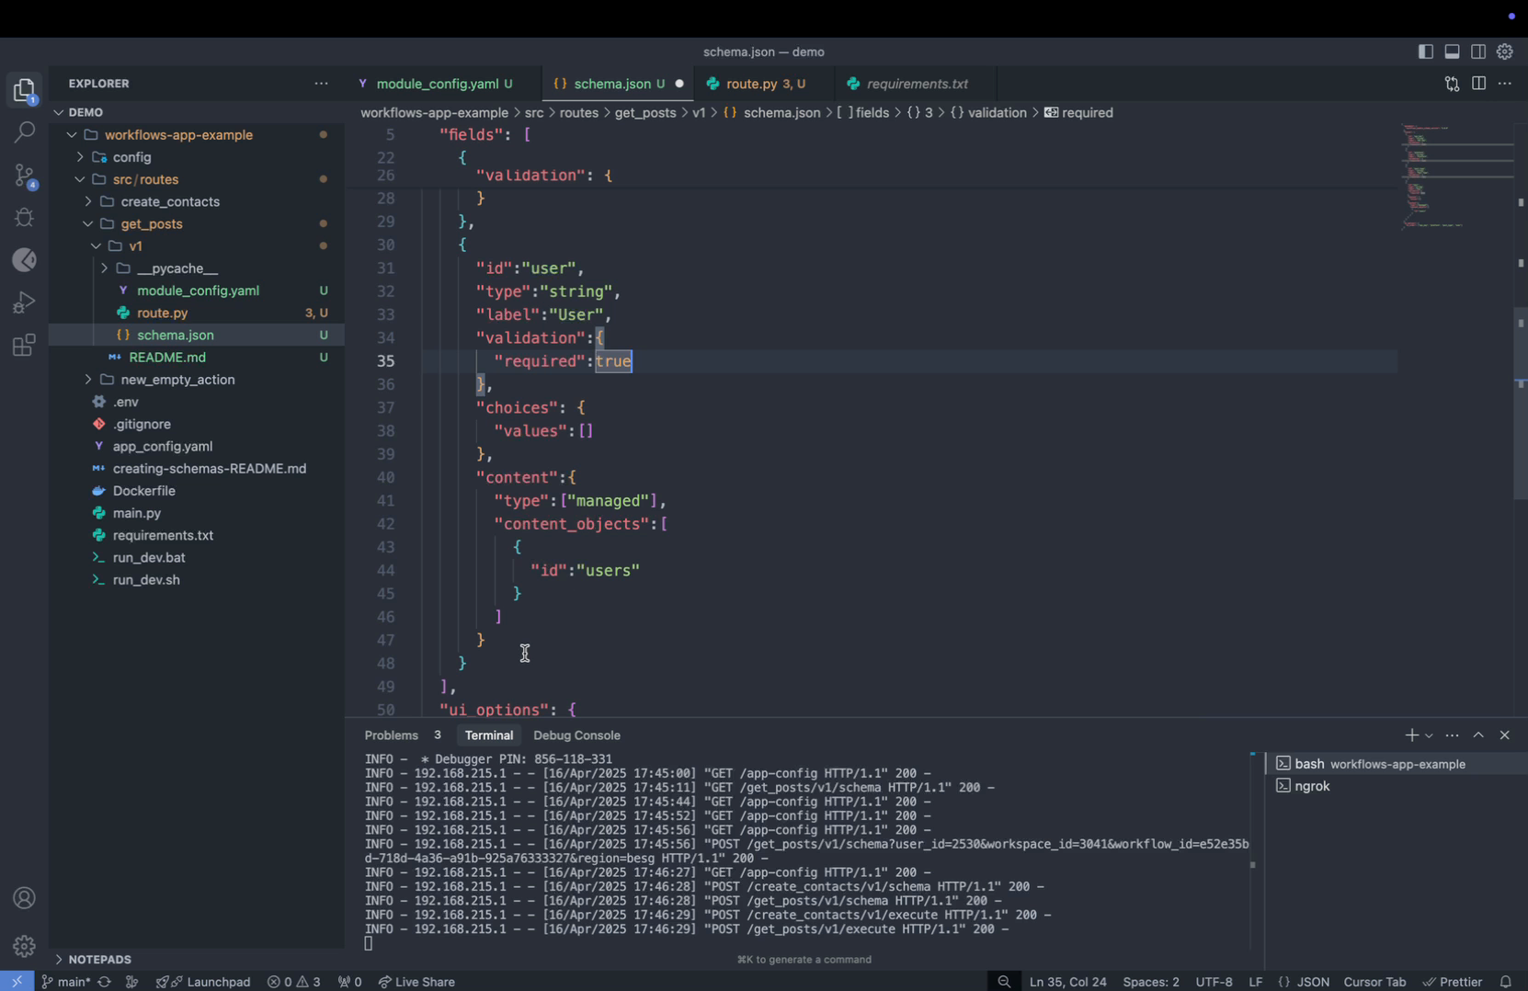Switch to the Debug Console panel tab
Screen dimensions: 1528x991
click(x=576, y=735)
